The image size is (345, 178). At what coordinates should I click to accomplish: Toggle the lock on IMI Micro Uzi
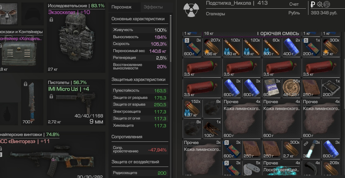click(51, 96)
